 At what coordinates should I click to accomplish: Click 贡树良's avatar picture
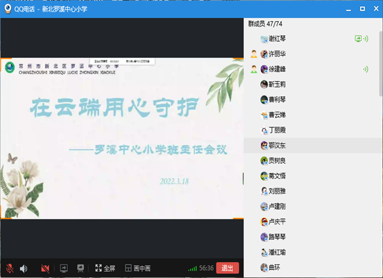pyautogui.click(x=264, y=161)
